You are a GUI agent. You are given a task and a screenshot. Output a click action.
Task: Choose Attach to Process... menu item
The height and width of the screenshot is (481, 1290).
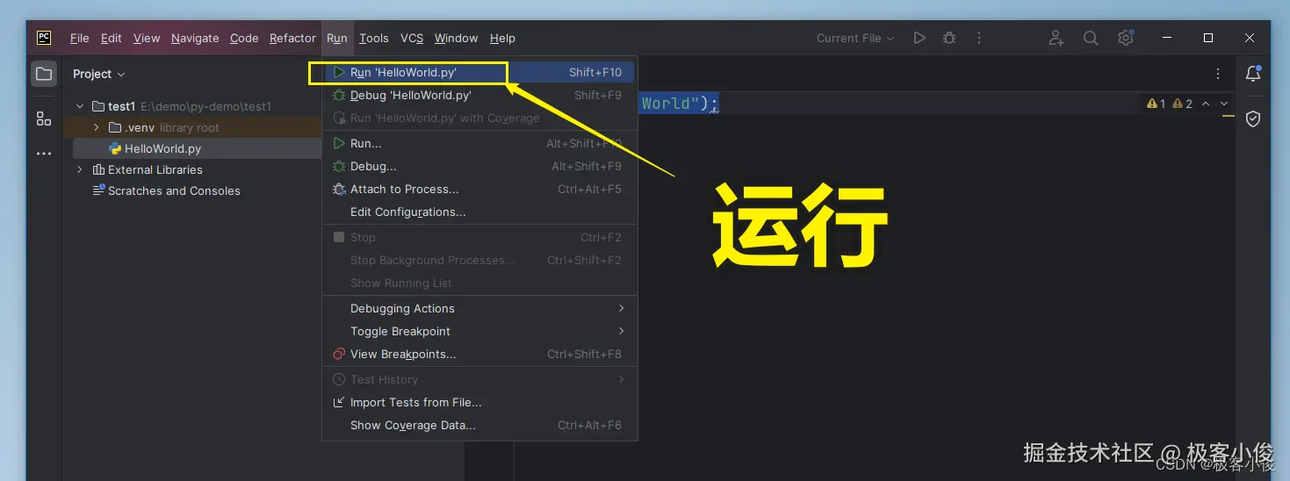click(x=479, y=189)
